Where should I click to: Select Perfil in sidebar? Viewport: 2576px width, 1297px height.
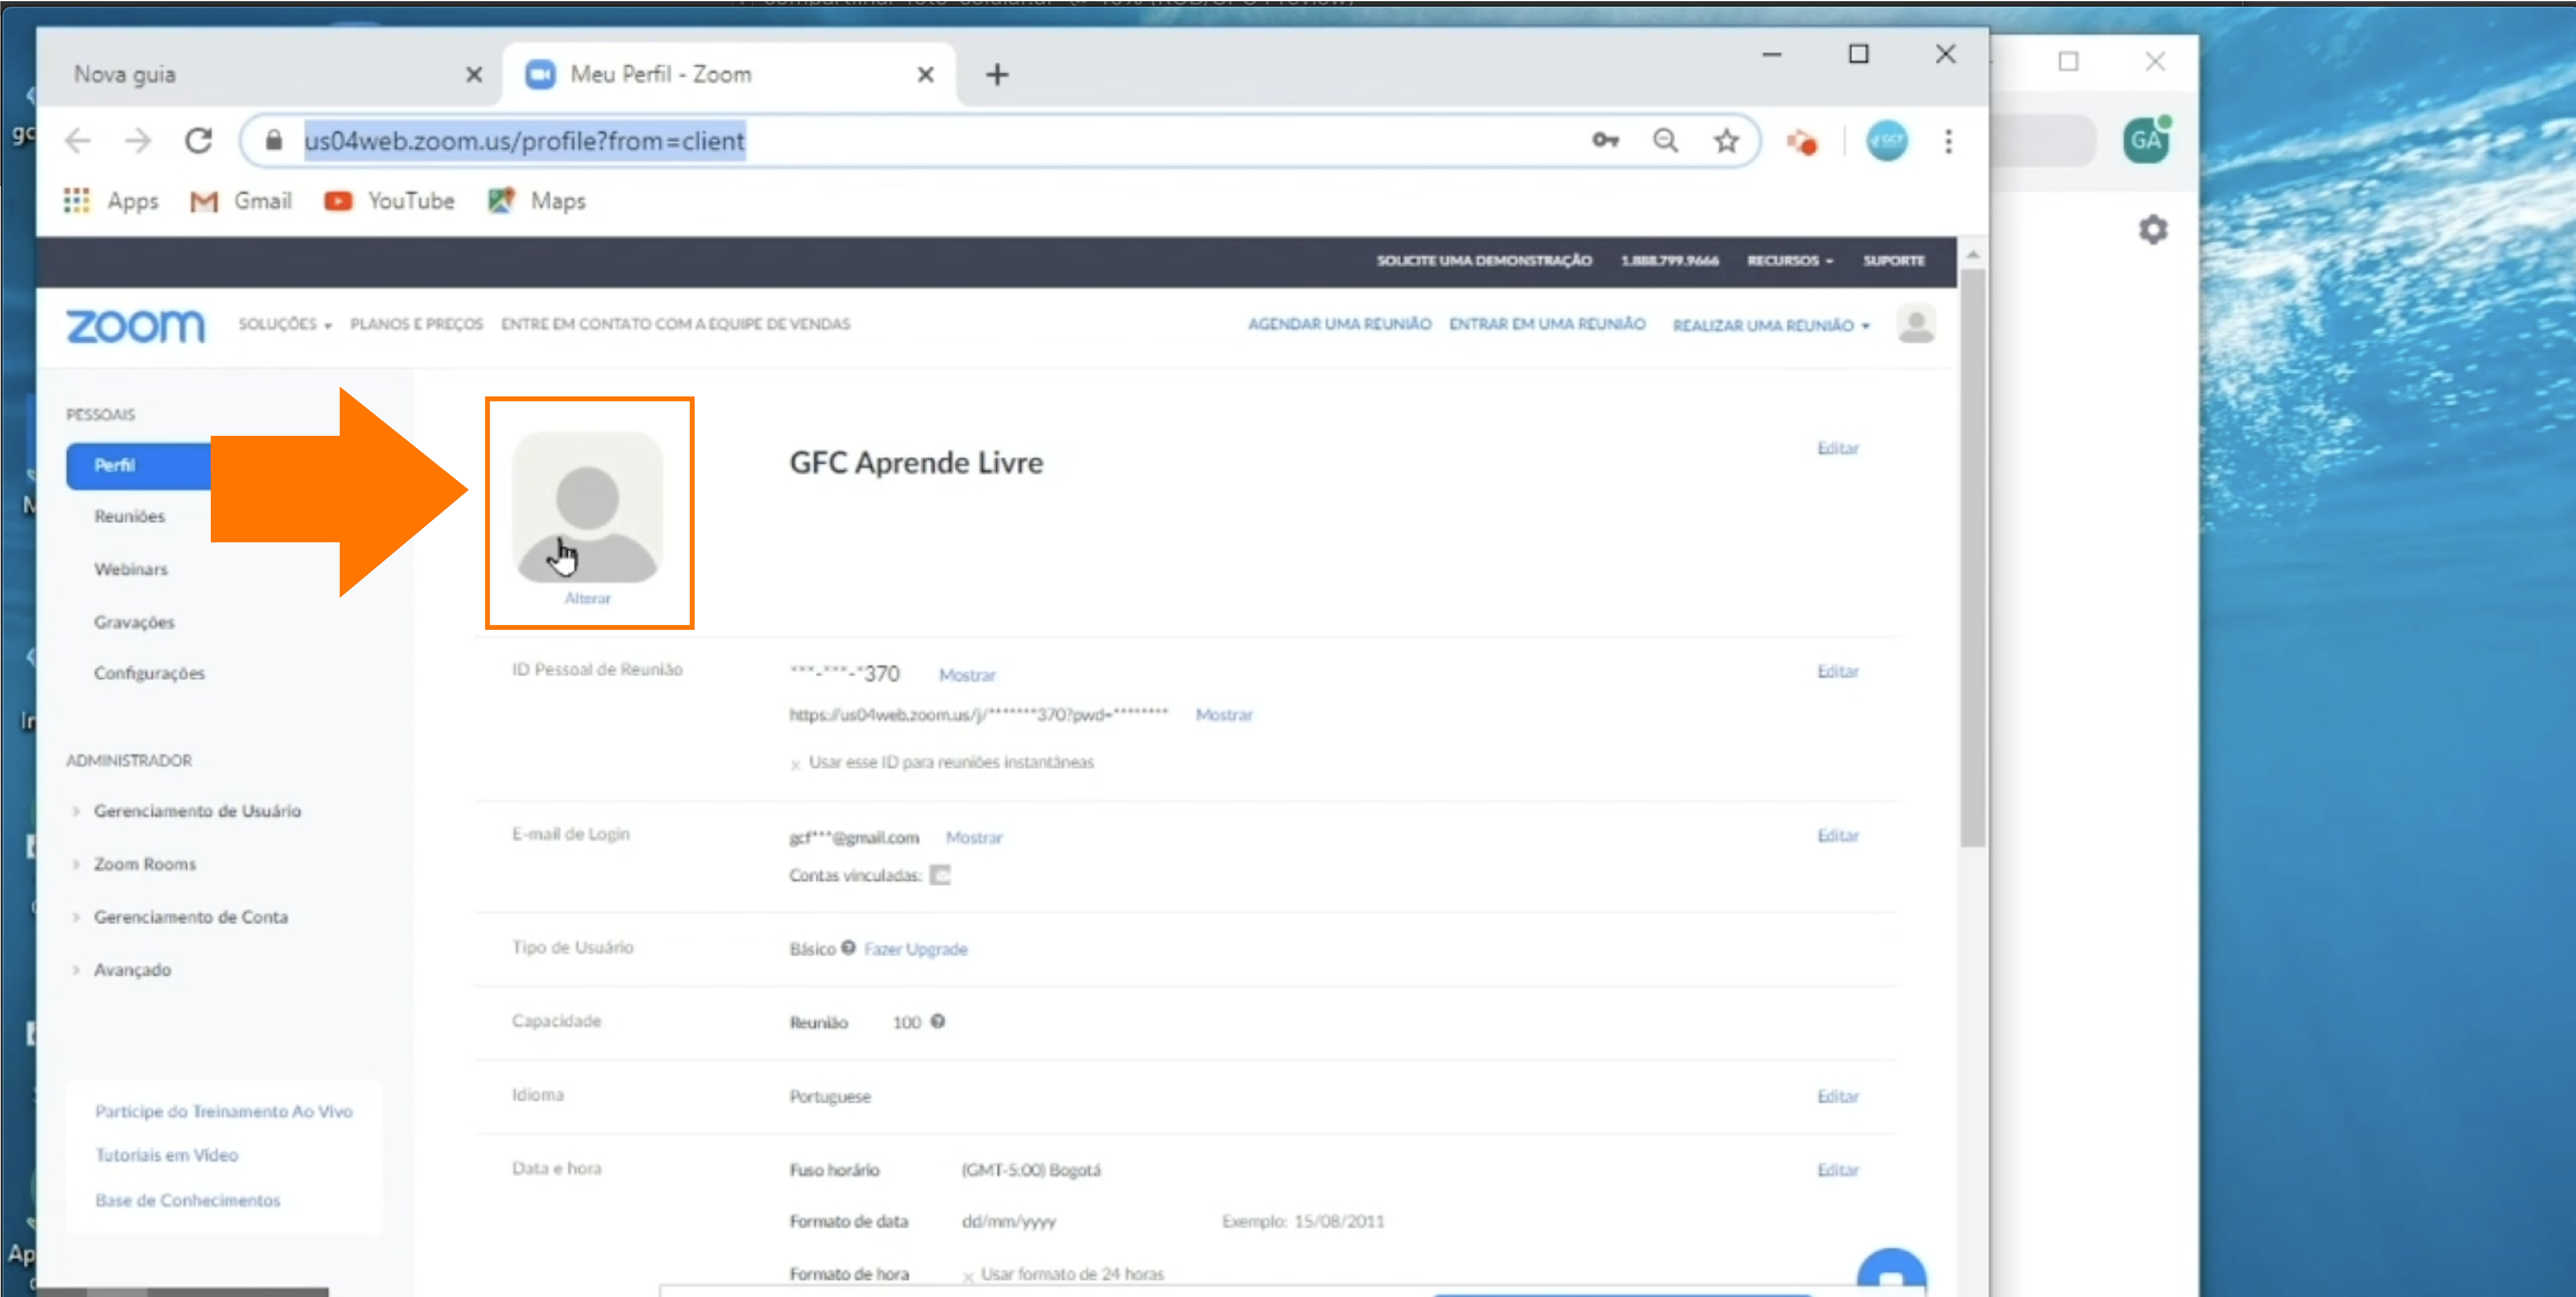(138, 466)
